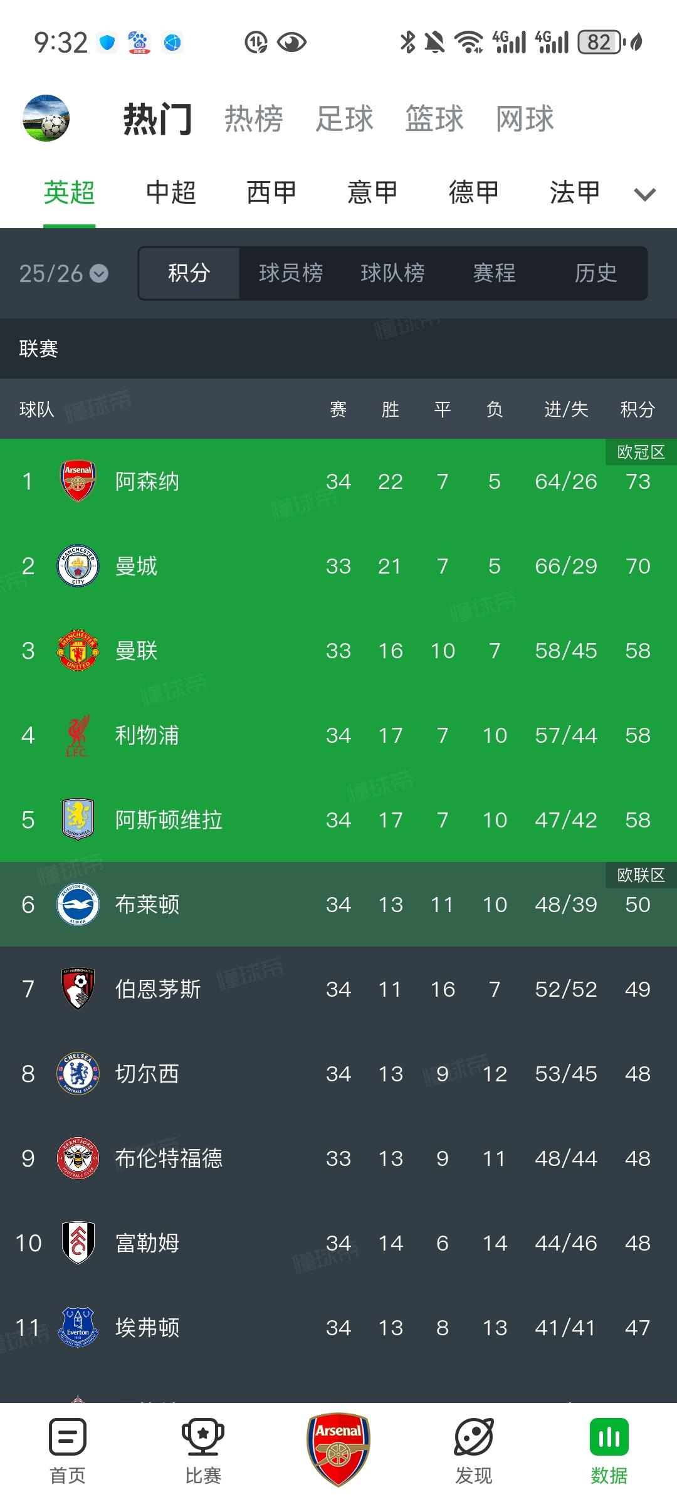Select the 赛程 segment
Image resolution: width=677 pixels, height=1497 pixels.
click(494, 273)
